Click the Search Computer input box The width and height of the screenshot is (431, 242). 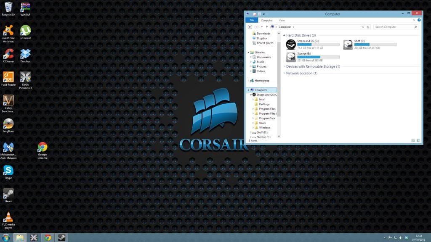click(x=396, y=27)
